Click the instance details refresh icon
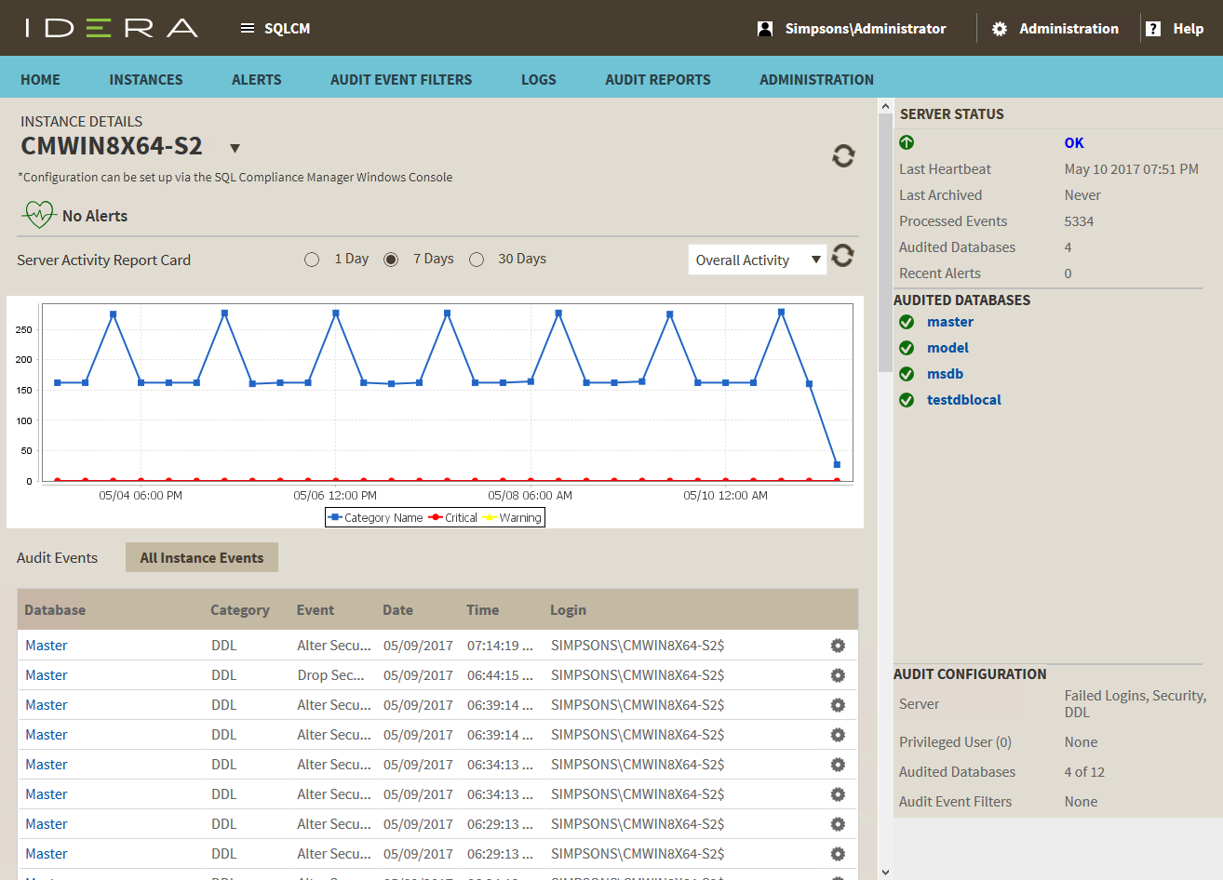Screen dimensions: 1223x880 (843, 156)
